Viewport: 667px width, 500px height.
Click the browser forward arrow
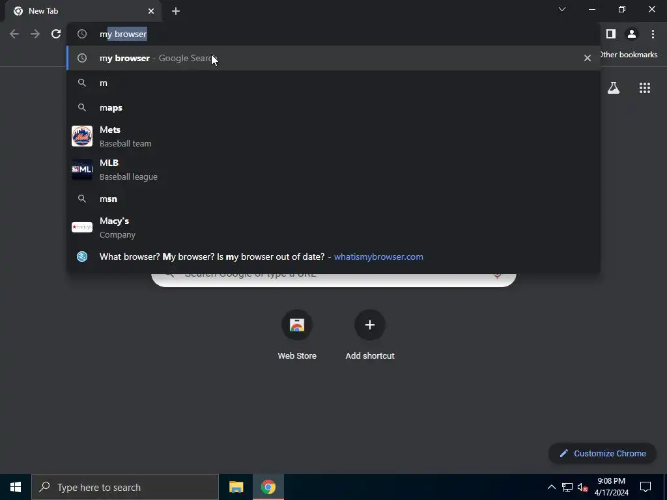click(x=35, y=34)
